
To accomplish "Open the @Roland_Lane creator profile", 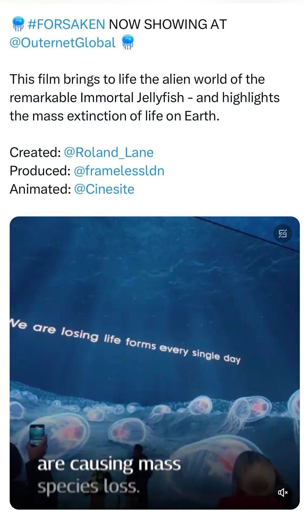I will [x=109, y=152].
